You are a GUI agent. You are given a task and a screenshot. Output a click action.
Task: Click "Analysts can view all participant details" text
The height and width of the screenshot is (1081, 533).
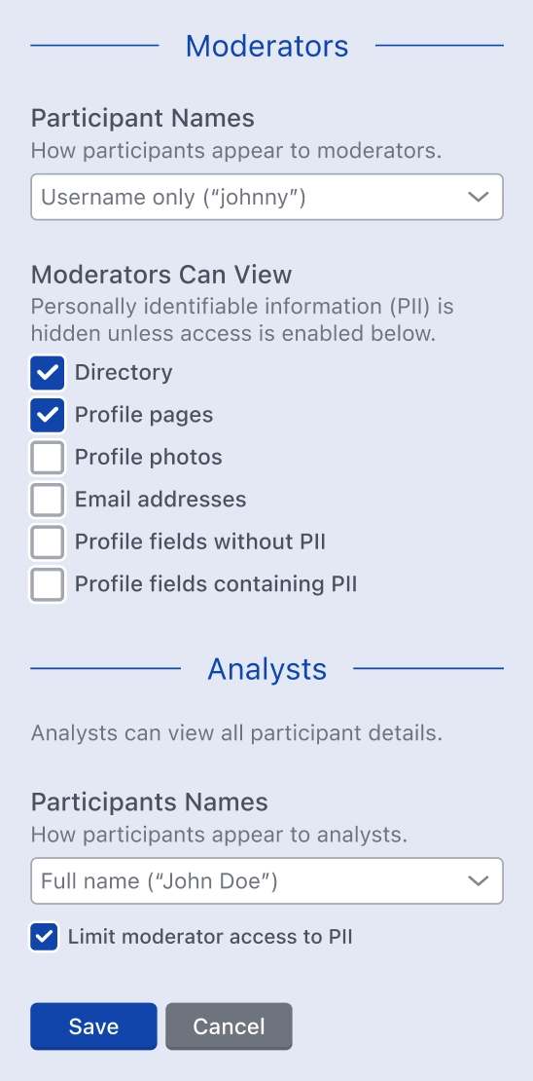(x=237, y=733)
